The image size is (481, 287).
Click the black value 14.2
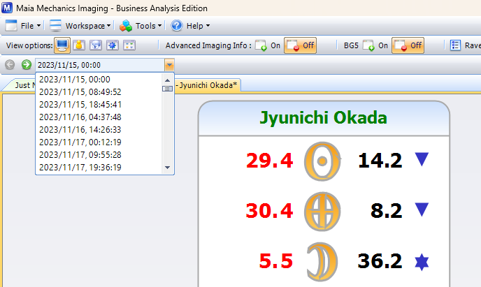point(380,161)
